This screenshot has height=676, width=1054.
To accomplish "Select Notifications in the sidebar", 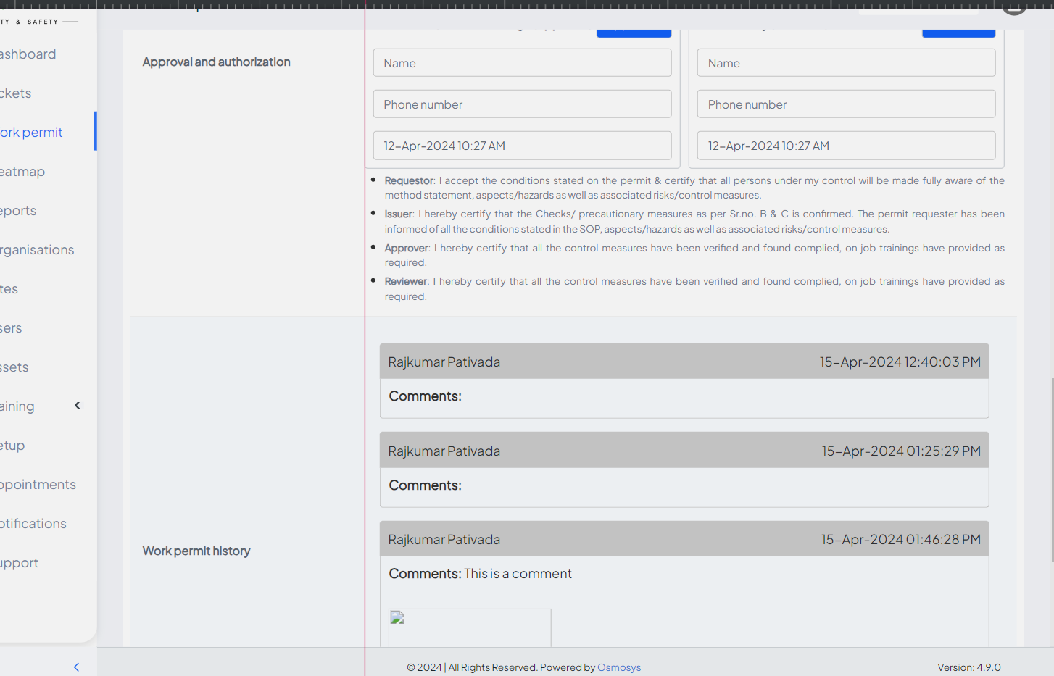I will 33,524.
